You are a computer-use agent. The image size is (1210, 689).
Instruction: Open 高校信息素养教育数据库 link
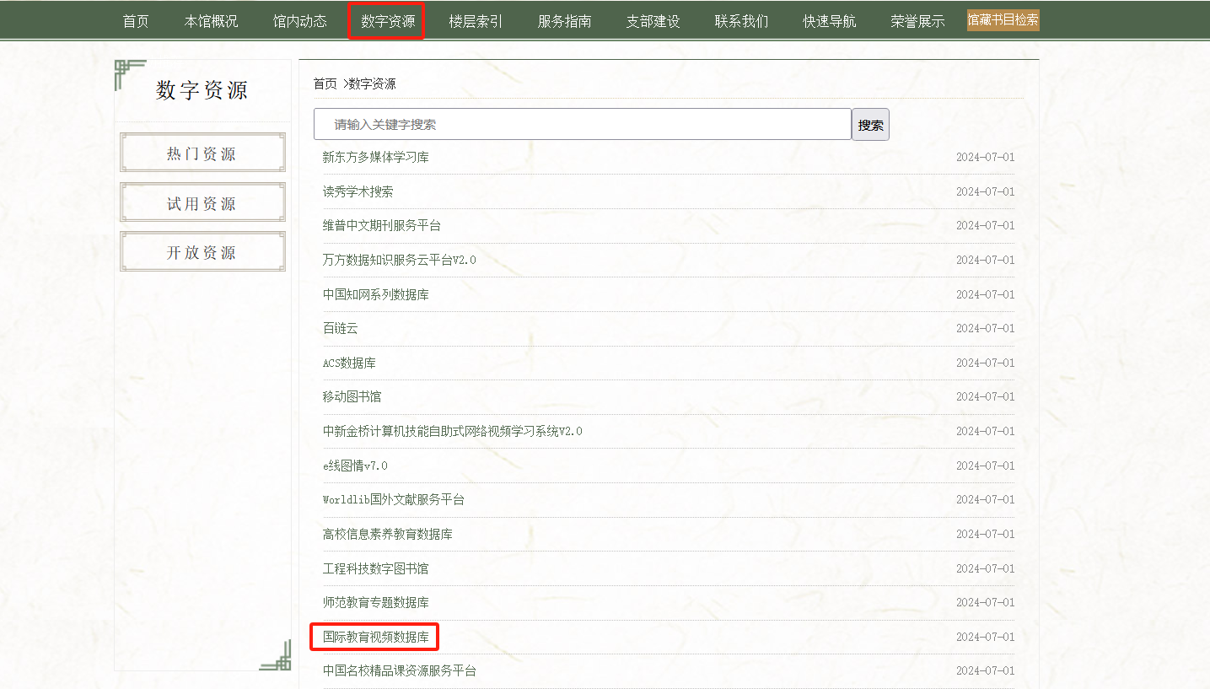click(x=388, y=534)
